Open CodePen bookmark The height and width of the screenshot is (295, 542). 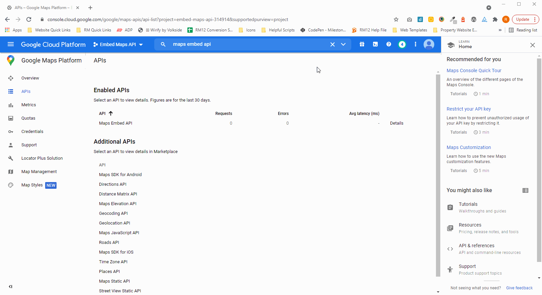(x=323, y=30)
